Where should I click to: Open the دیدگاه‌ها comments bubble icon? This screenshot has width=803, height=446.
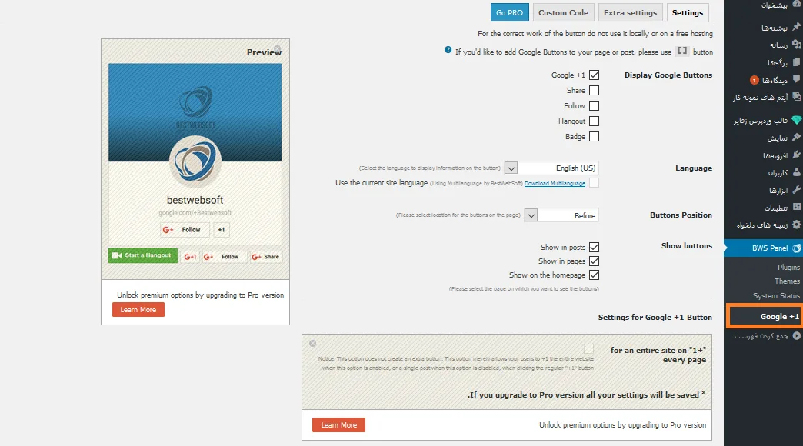pos(797,79)
